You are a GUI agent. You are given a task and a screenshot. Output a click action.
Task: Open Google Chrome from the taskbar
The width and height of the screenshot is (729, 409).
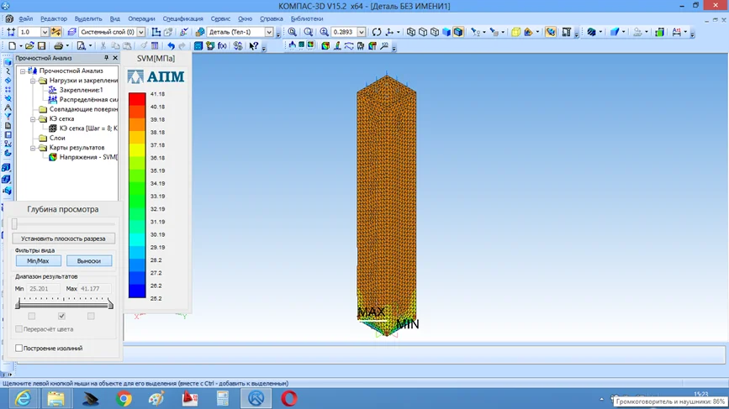pyautogui.click(x=124, y=398)
